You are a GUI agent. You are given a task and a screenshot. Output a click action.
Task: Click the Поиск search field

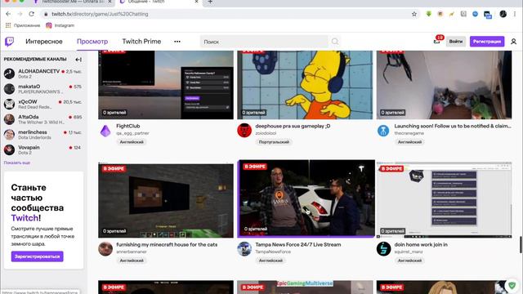(265, 42)
